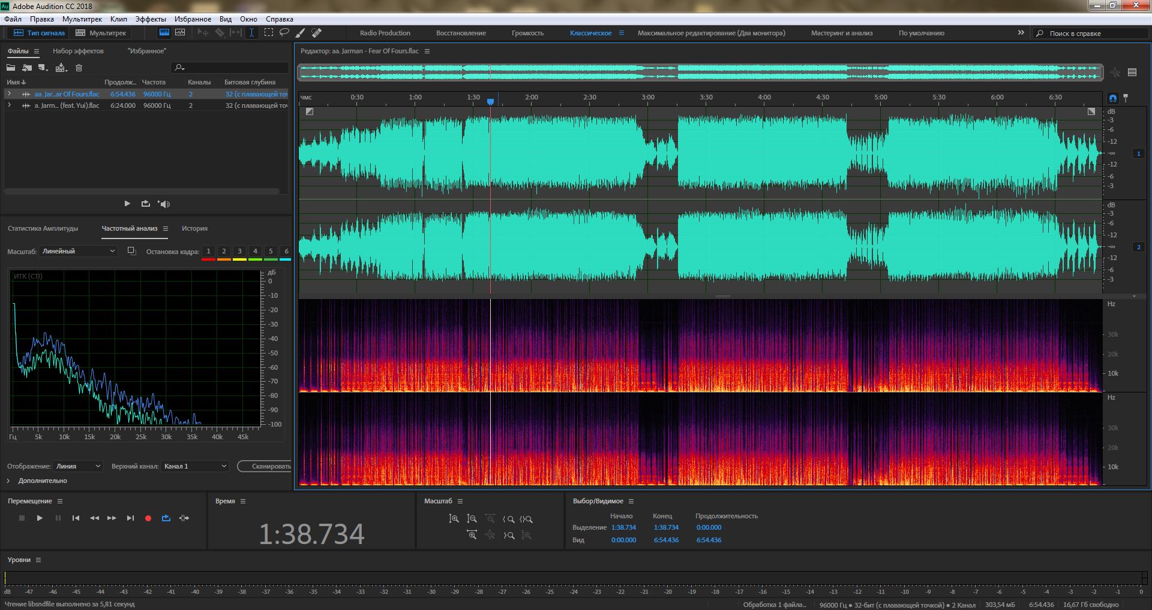Open the Верхний канал dropdown
The height and width of the screenshot is (610, 1152).
pyautogui.click(x=195, y=466)
